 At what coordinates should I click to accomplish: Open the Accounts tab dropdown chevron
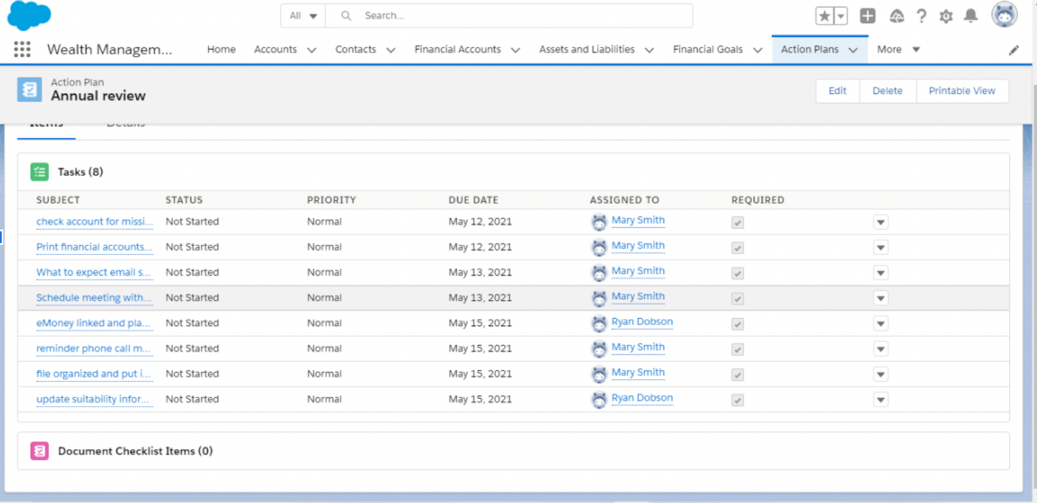coord(312,50)
